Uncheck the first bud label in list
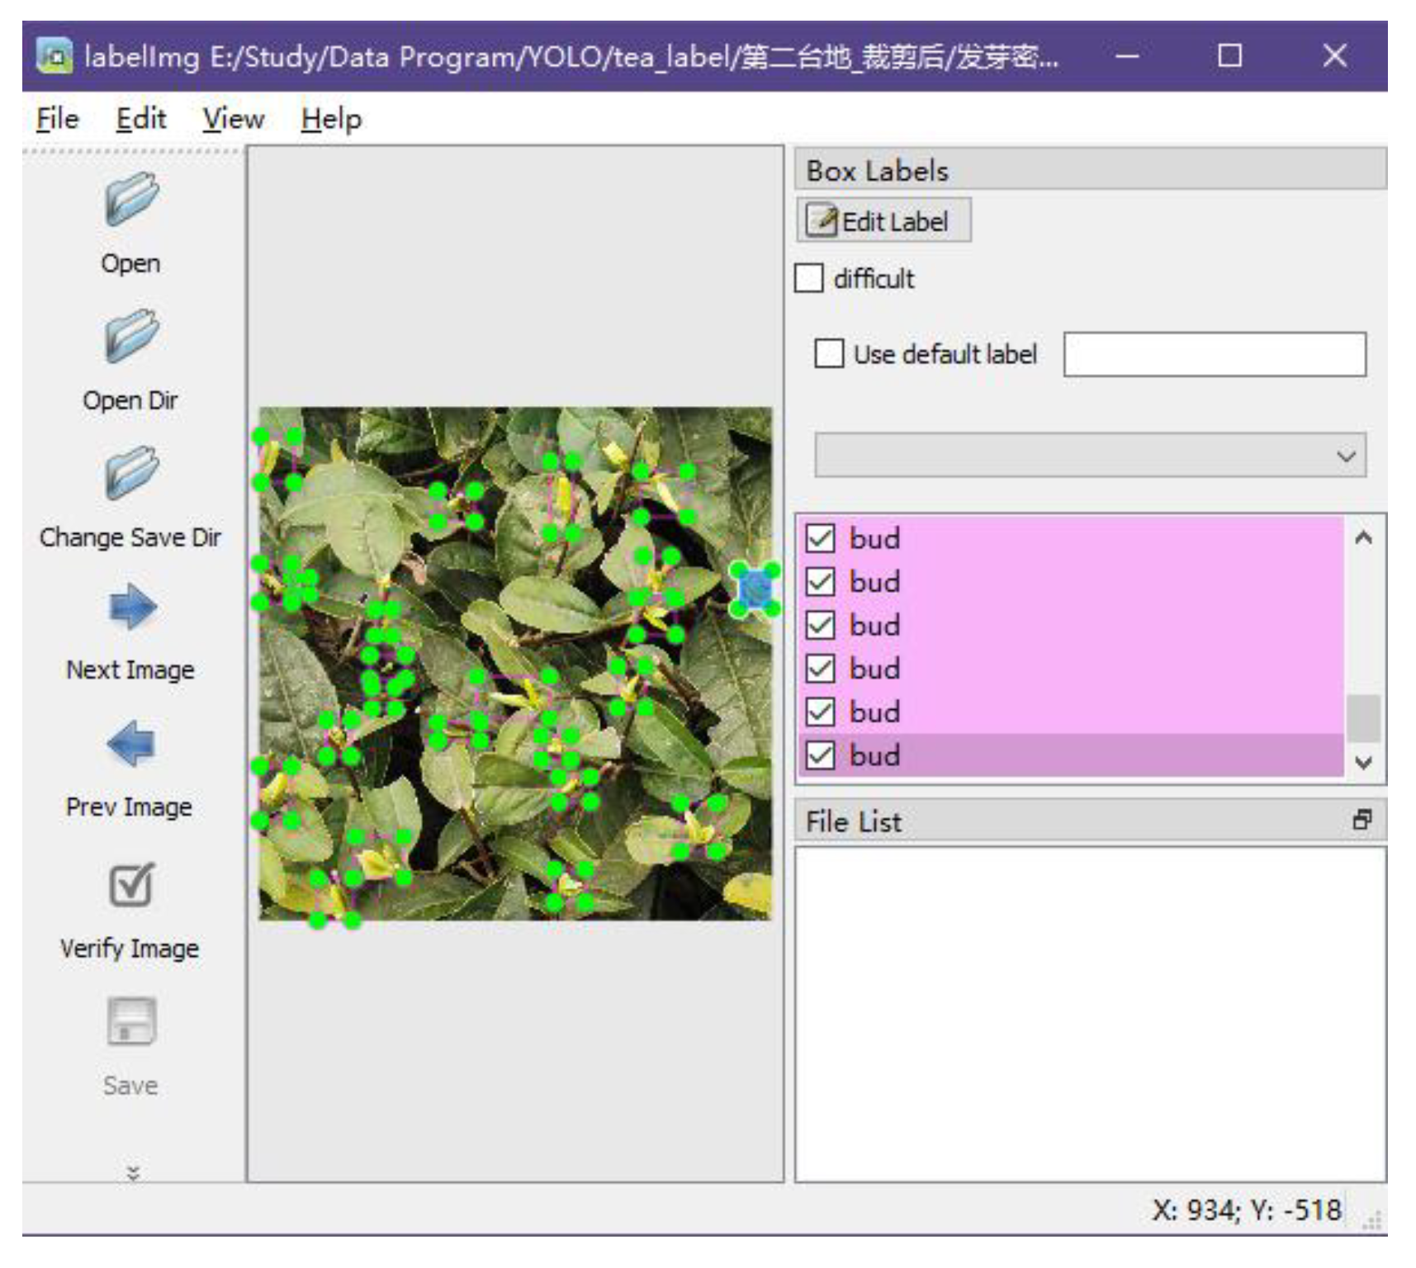1416x1268 pixels. [820, 538]
